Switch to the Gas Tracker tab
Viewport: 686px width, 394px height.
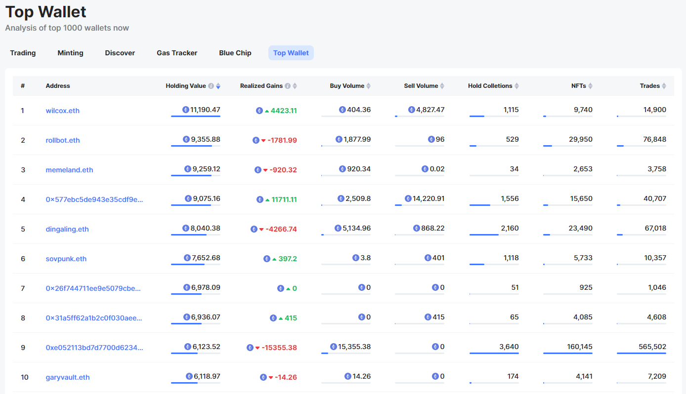click(177, 53)
